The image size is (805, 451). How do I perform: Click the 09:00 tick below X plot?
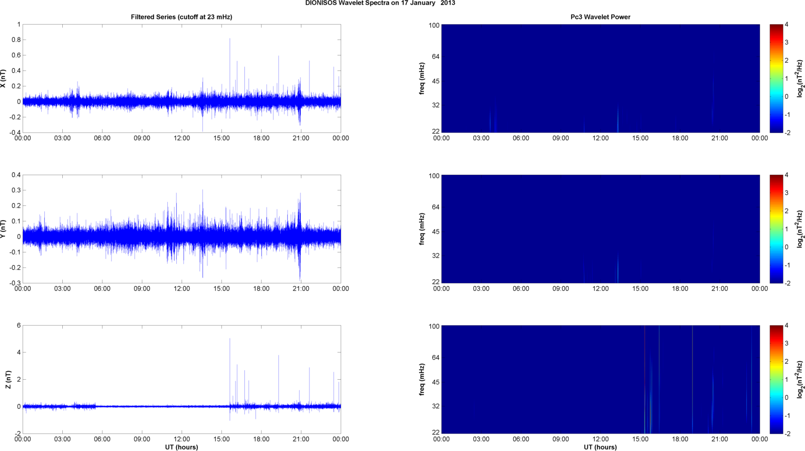(x=142, y=138)
